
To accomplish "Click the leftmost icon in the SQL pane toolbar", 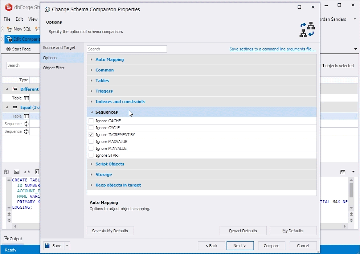I will click(7, 172).
